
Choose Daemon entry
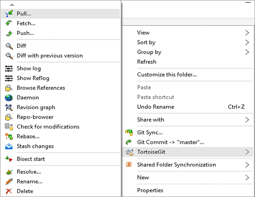click(61, 98)
